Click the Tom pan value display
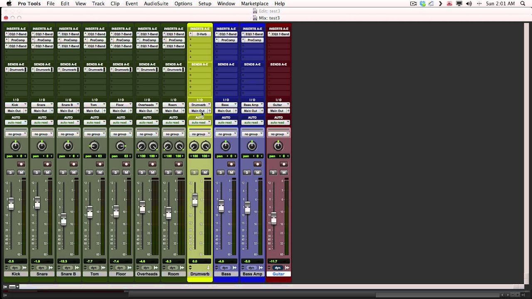The width and height of the screenshot is (532, 299). pos(94,156)
